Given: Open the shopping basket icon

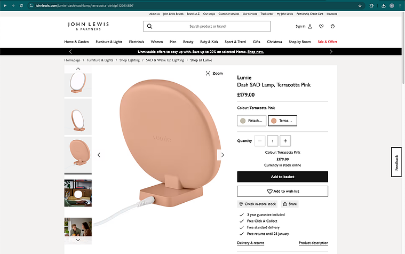Looking at the screenshot, I should [x=332, y=26].
